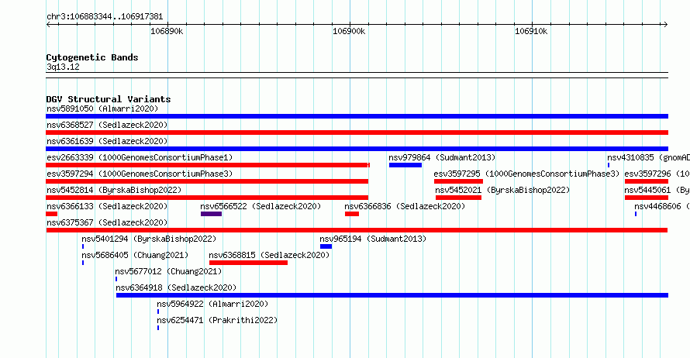Open nsv5964922 (Almarri2020) label
This screenshot has height=358, width=690.
(212, 304)
